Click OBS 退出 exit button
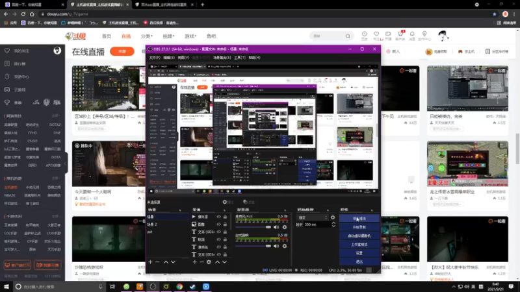 click(x=359, y=262)
